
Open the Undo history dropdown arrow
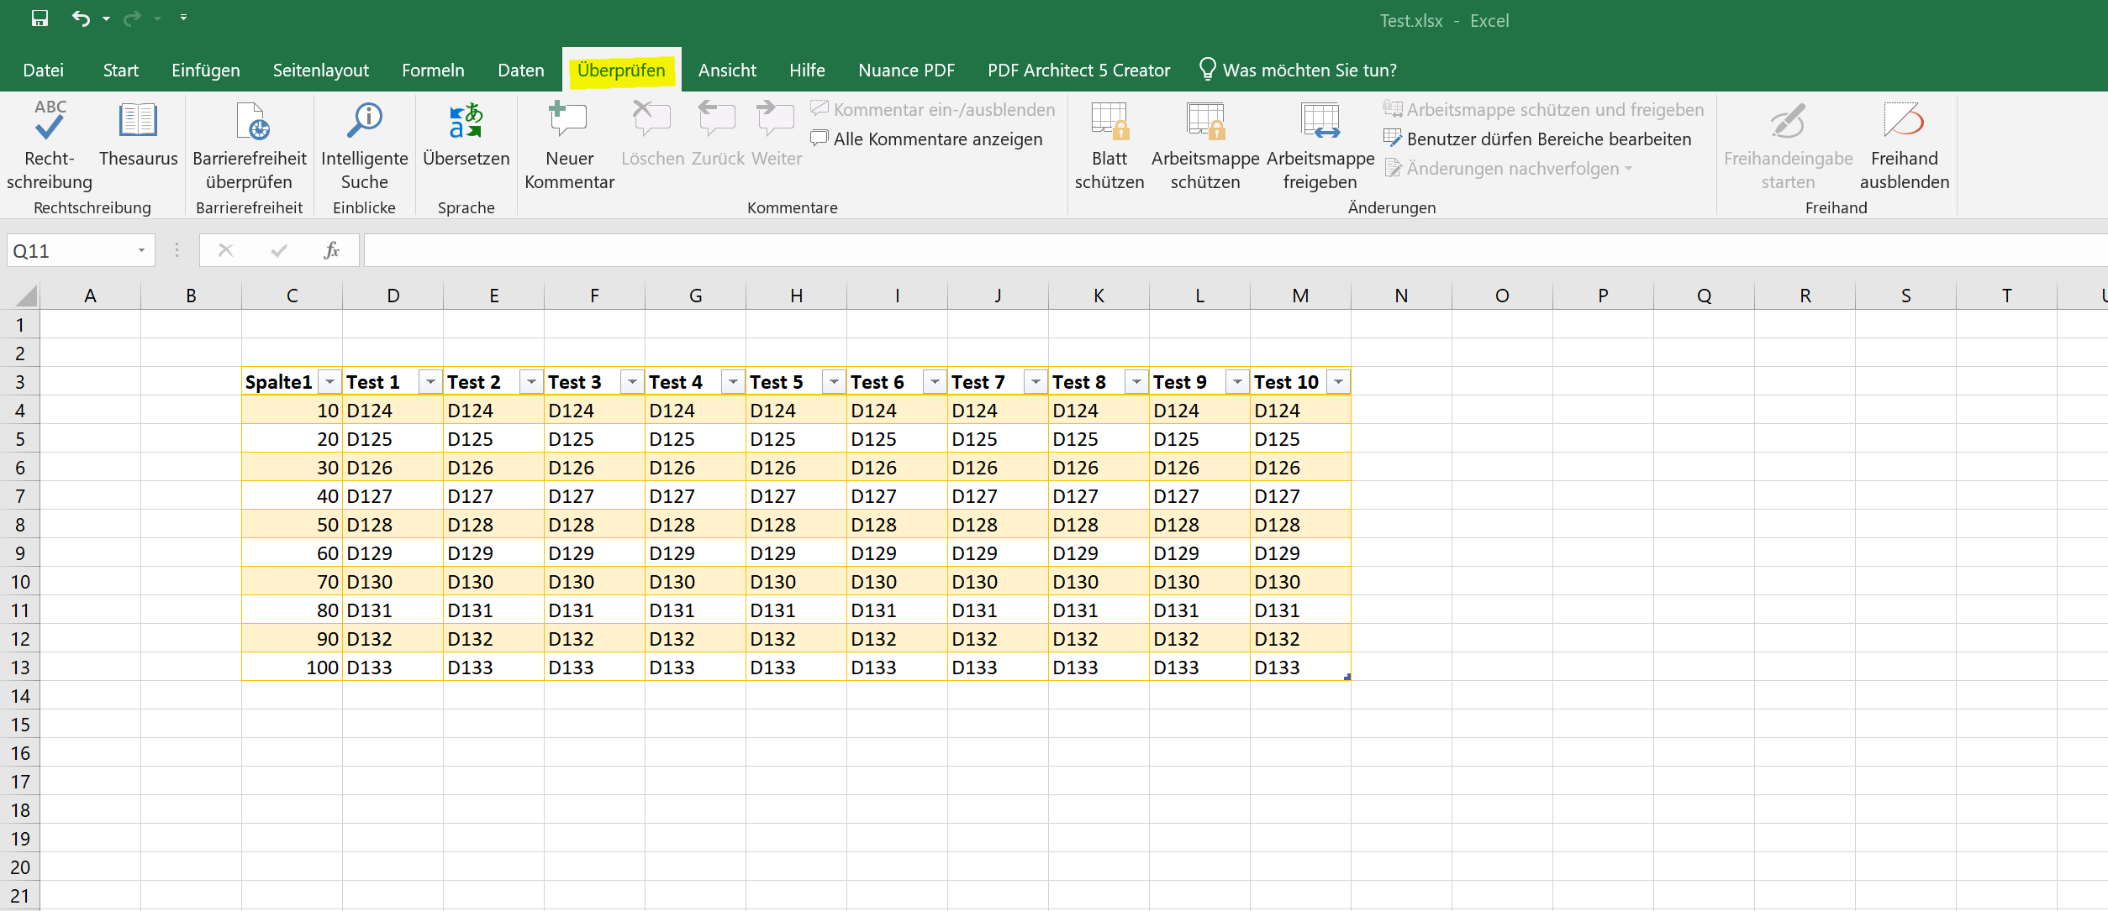tap(106, 18)
